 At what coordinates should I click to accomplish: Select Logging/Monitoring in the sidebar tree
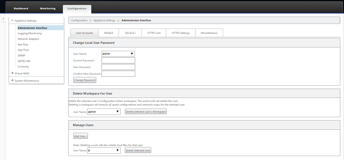point(30,34)
